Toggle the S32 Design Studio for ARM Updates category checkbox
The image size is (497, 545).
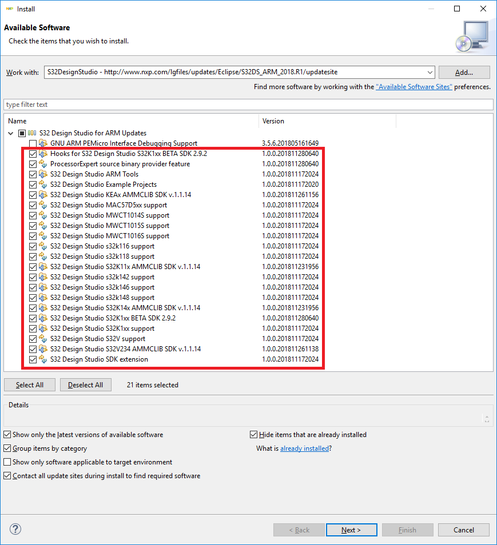[22, 133]
